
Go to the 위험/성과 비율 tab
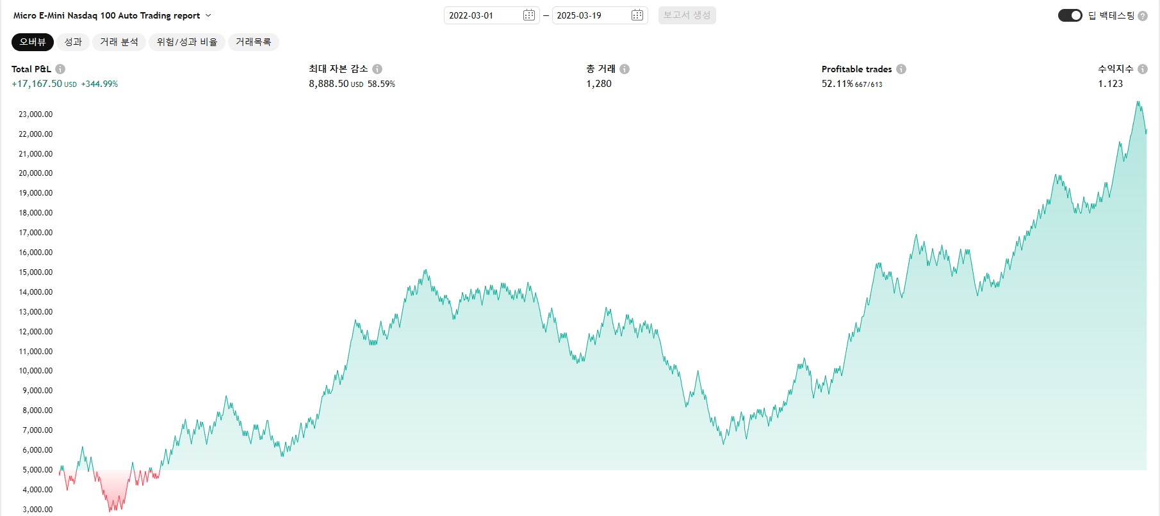tap(187, 42)
